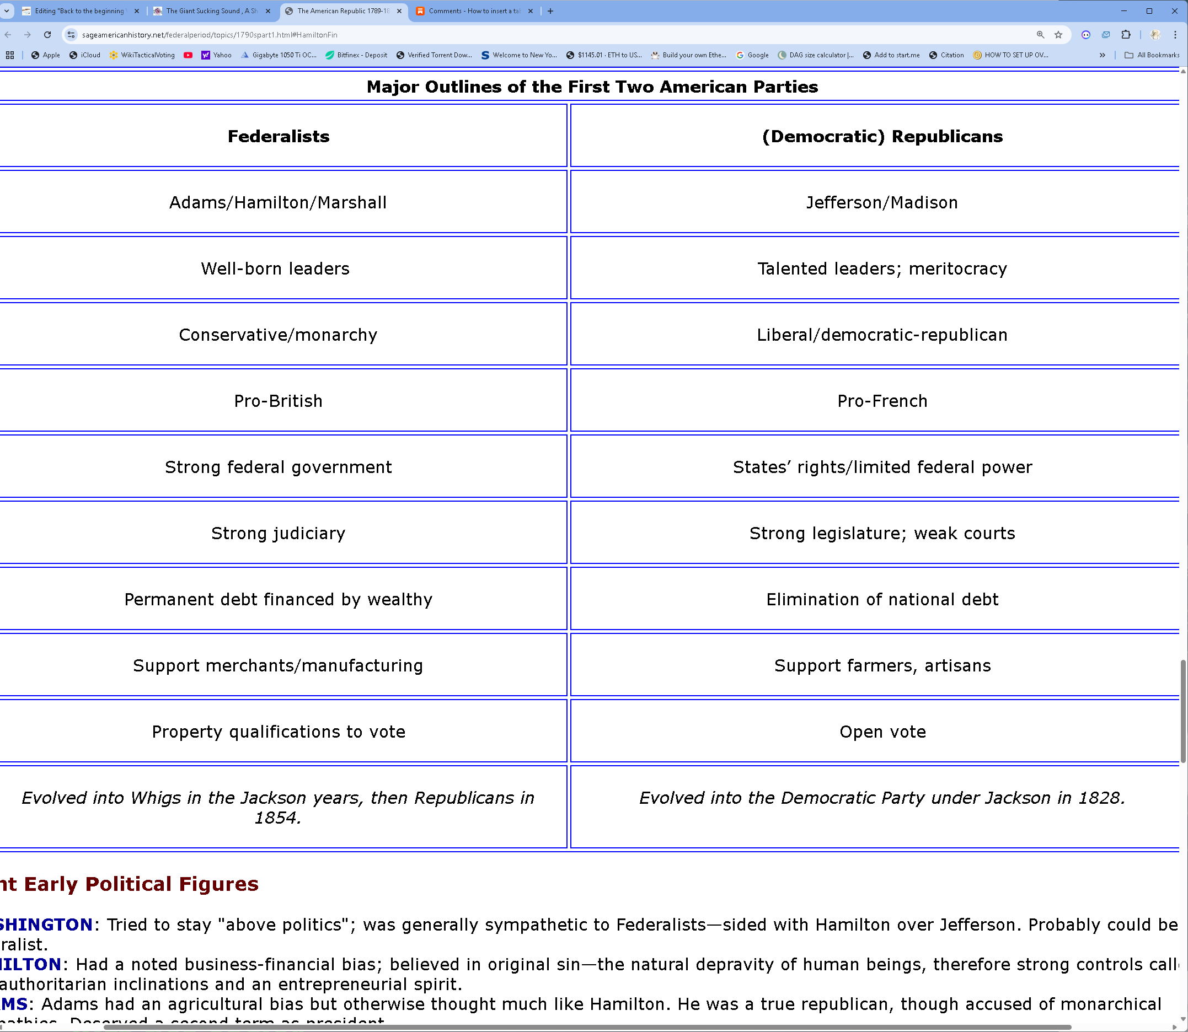Image resolution: width=1188 pixels, height=1032 pixels.
Task: Reload the current page
Action: (x=47, y=35)
